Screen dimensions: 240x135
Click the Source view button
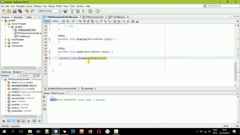click(x=47, y=21)
